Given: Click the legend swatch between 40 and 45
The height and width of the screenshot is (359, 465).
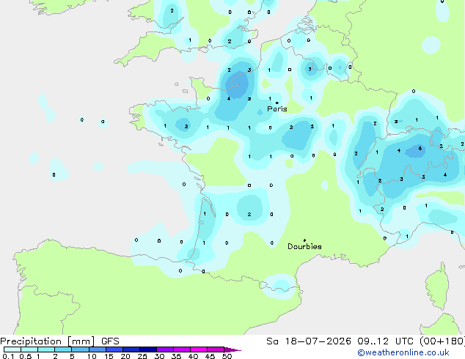Looking at the screenshot, I should coord(199,349).
